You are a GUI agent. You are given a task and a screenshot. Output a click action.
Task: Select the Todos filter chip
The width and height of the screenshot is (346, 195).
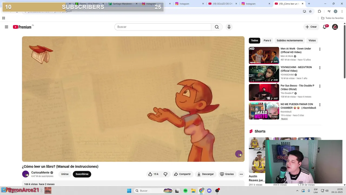[x=254, y=40]
